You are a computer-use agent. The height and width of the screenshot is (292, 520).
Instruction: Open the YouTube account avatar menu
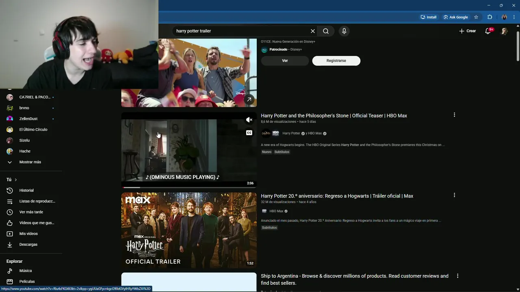click(x=504, y=31)
